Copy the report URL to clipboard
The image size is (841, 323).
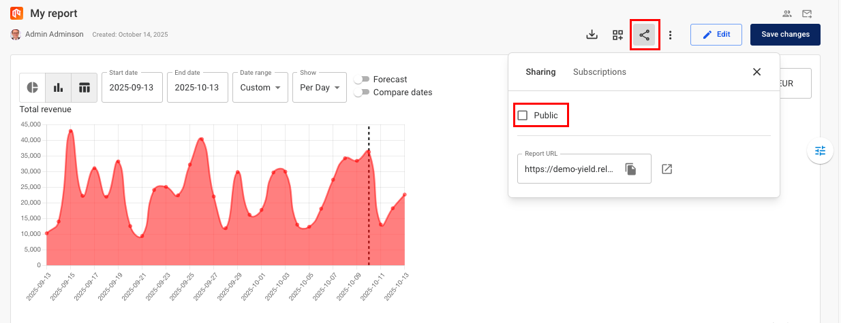pos(631,169)
